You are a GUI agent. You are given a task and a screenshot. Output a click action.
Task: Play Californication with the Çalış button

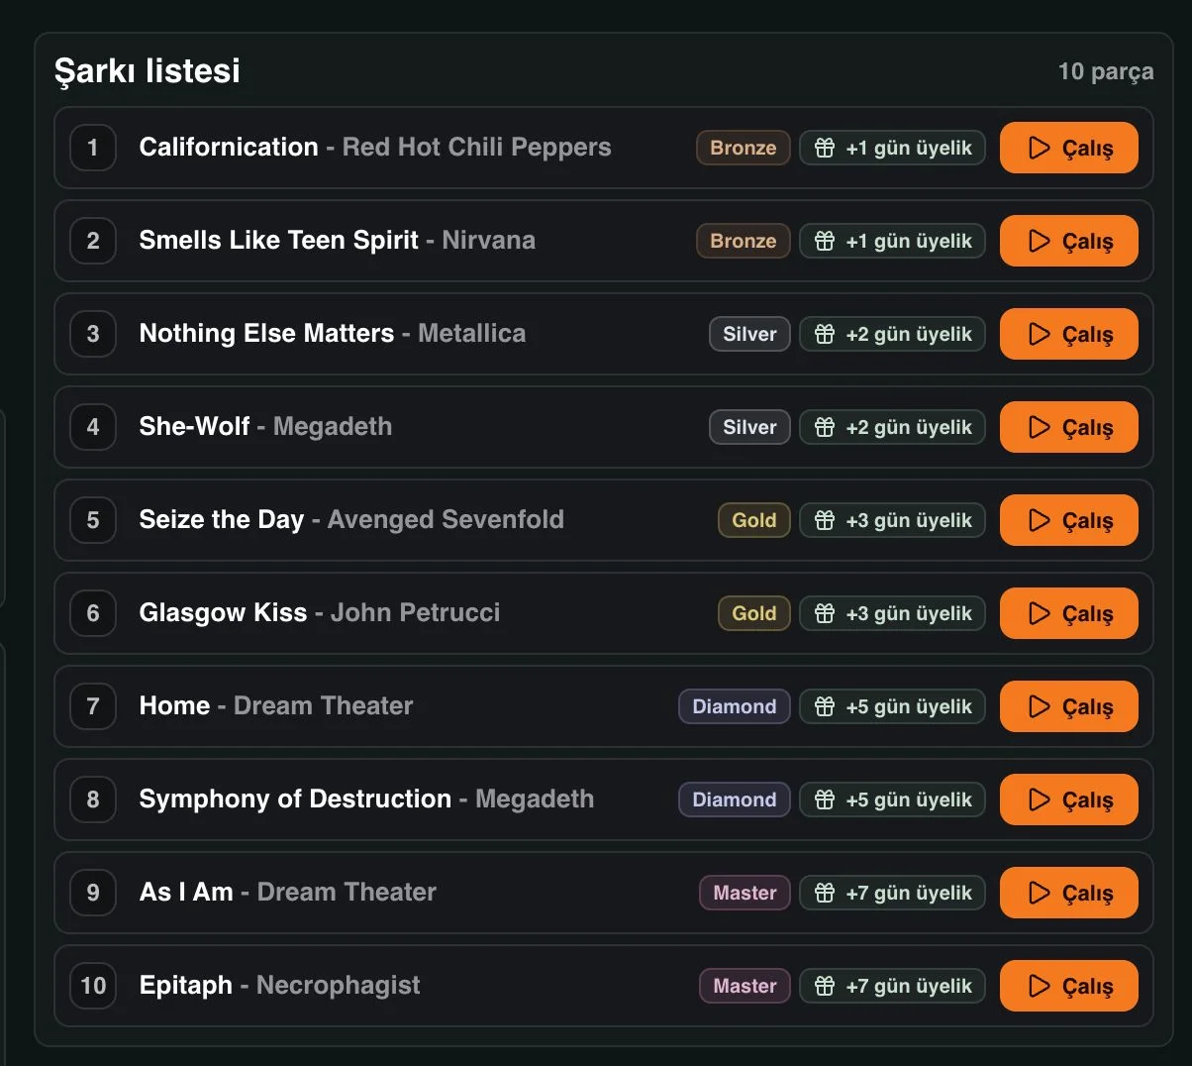coord(1068,148)
